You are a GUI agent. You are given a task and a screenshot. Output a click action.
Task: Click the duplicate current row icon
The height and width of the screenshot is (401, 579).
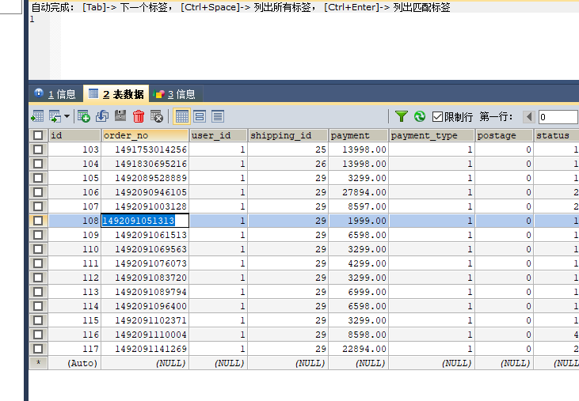(x=102, y=116)
